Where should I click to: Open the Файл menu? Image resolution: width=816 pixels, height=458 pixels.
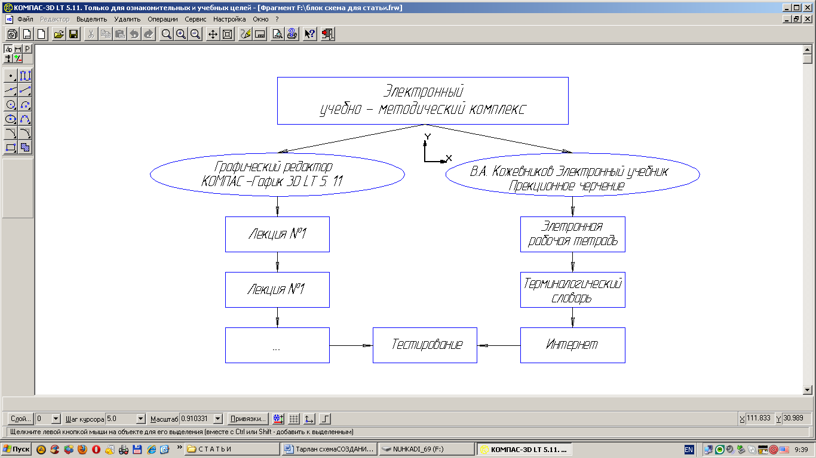[x=25, y=19]
